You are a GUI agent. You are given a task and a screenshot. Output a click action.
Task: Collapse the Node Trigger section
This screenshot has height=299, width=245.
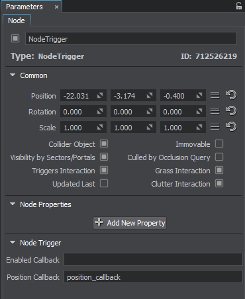click(x=13, y=242)
